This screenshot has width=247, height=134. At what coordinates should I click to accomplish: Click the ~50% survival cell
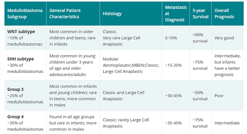click(201, 96)
